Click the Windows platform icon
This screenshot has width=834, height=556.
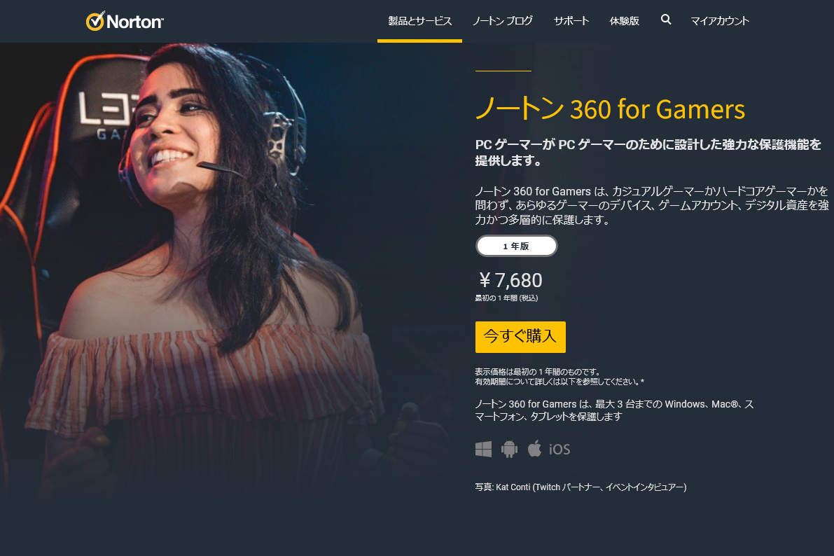[483, 449]
